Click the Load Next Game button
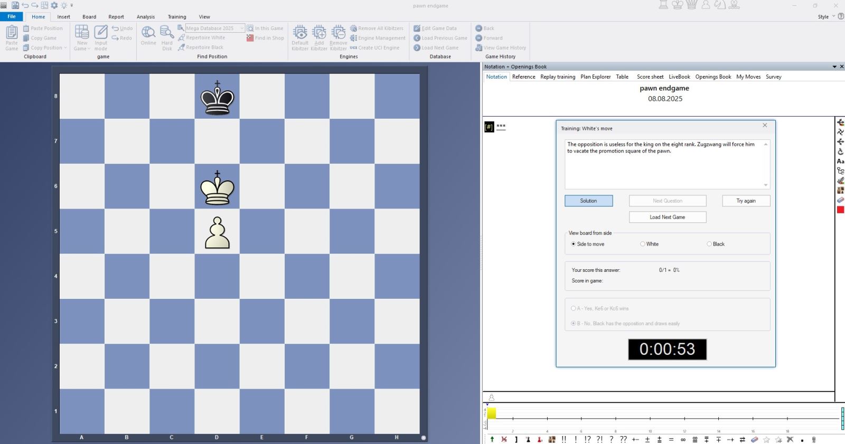 pyautogui.click(x=667, y=217)
